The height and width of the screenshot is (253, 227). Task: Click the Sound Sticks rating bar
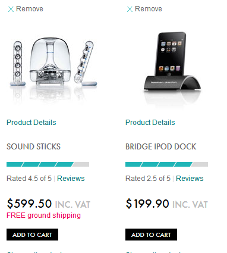[48, 164]
